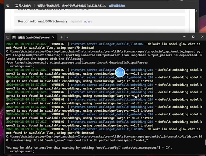This screenshot has height=156, width=206.
Task: Click the timestamp 2026-06-18 09:16:37.617
Action: [x=26, y=122]
